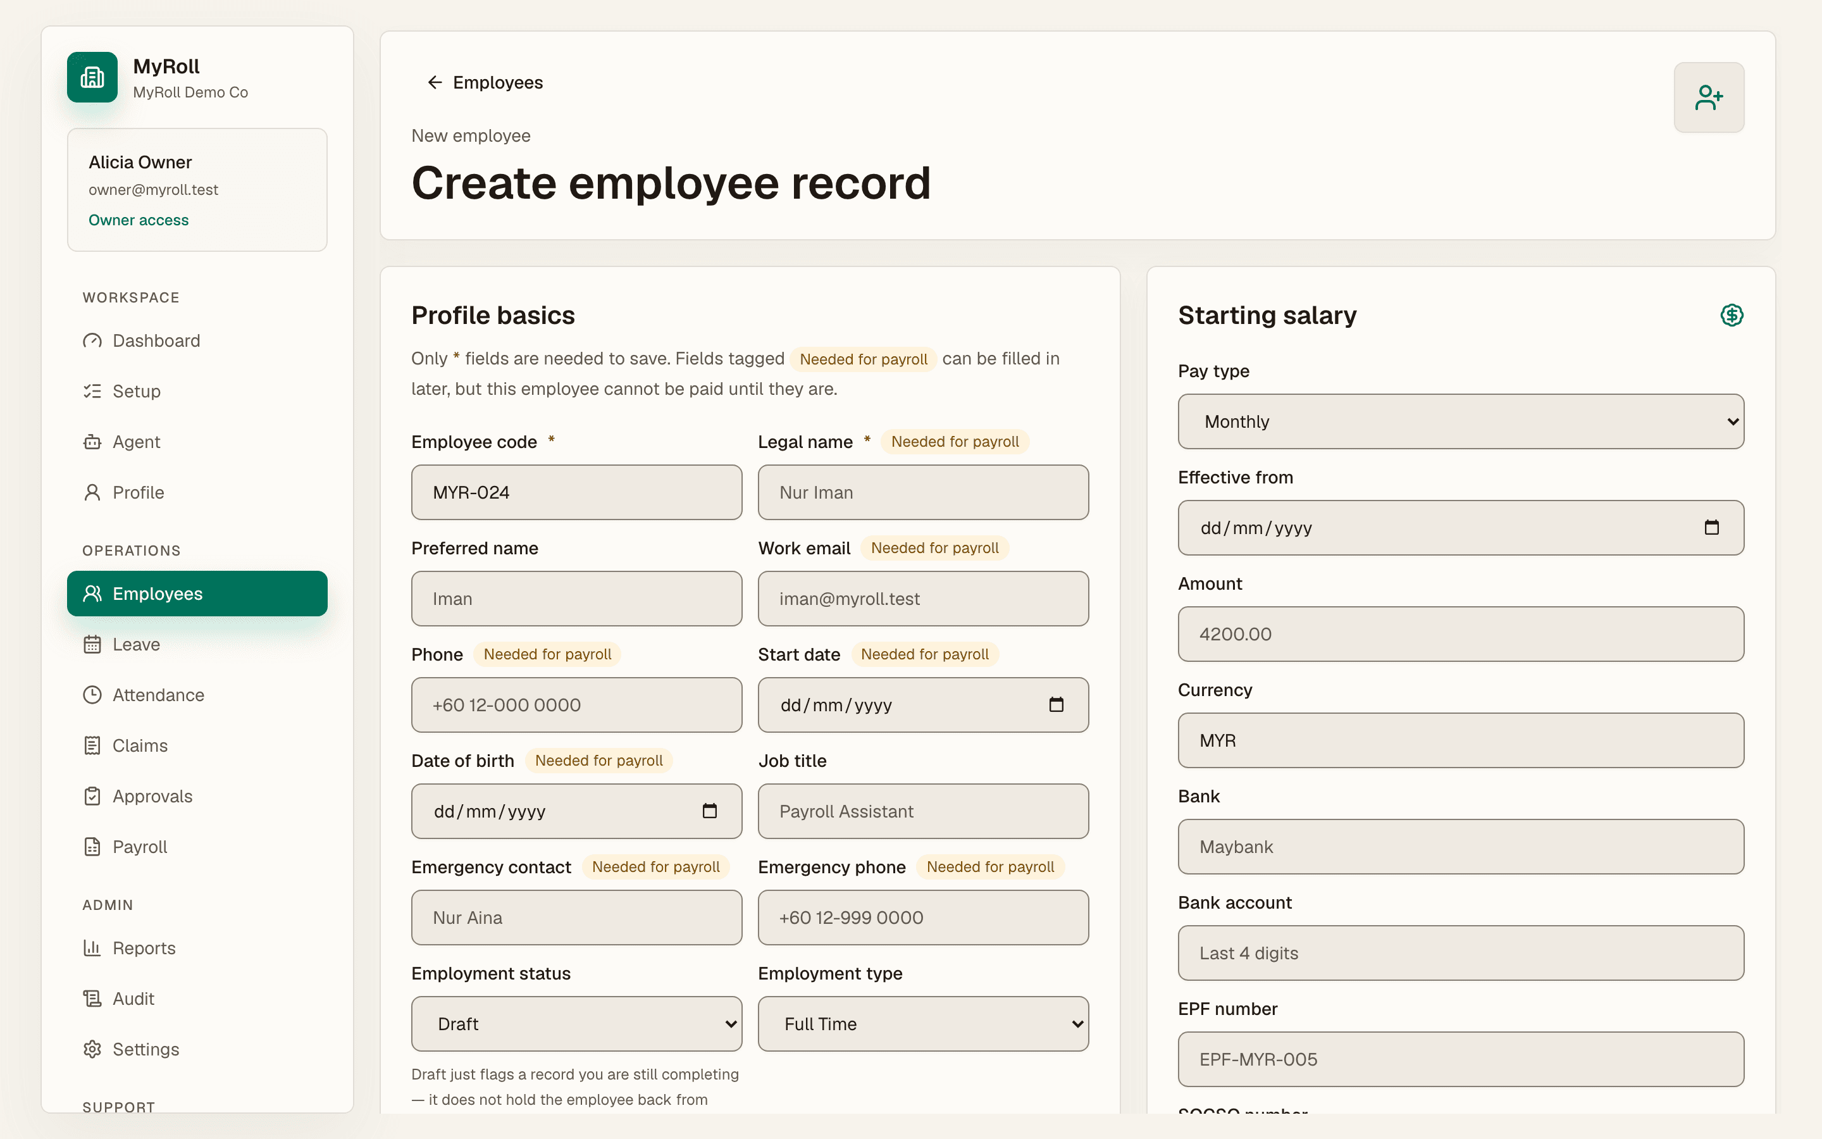This screenshot has width=1822, height=1139.
Task: Click the Needed for payroll tag beside Start date
Action: pyautogui.click(x=924, y=654)
